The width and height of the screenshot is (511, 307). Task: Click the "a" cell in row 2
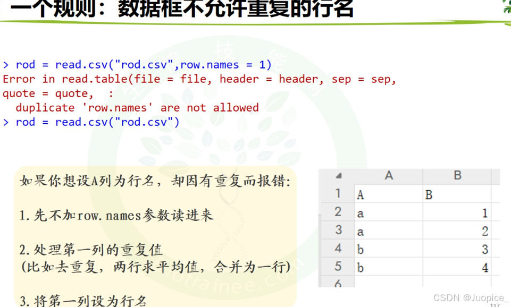(389, 212)
